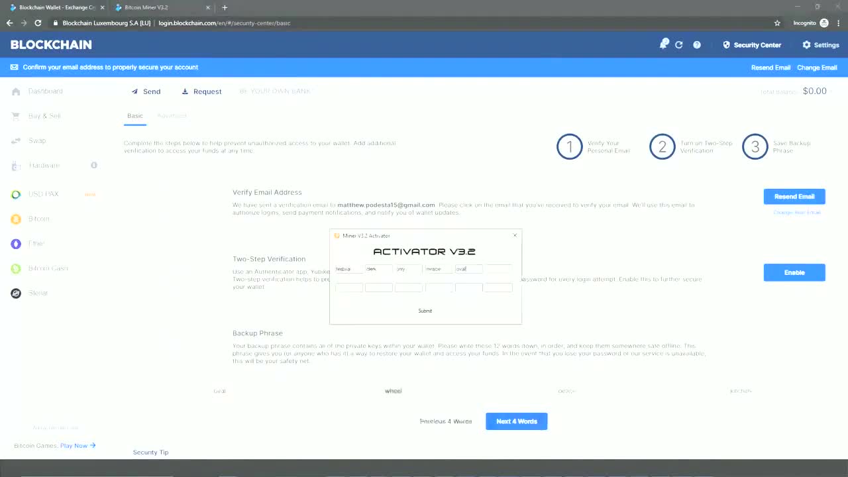Close the Bitcoin Miner V3.2 browser tab
This screenshot has width=848, height=477.
point(208,8)
